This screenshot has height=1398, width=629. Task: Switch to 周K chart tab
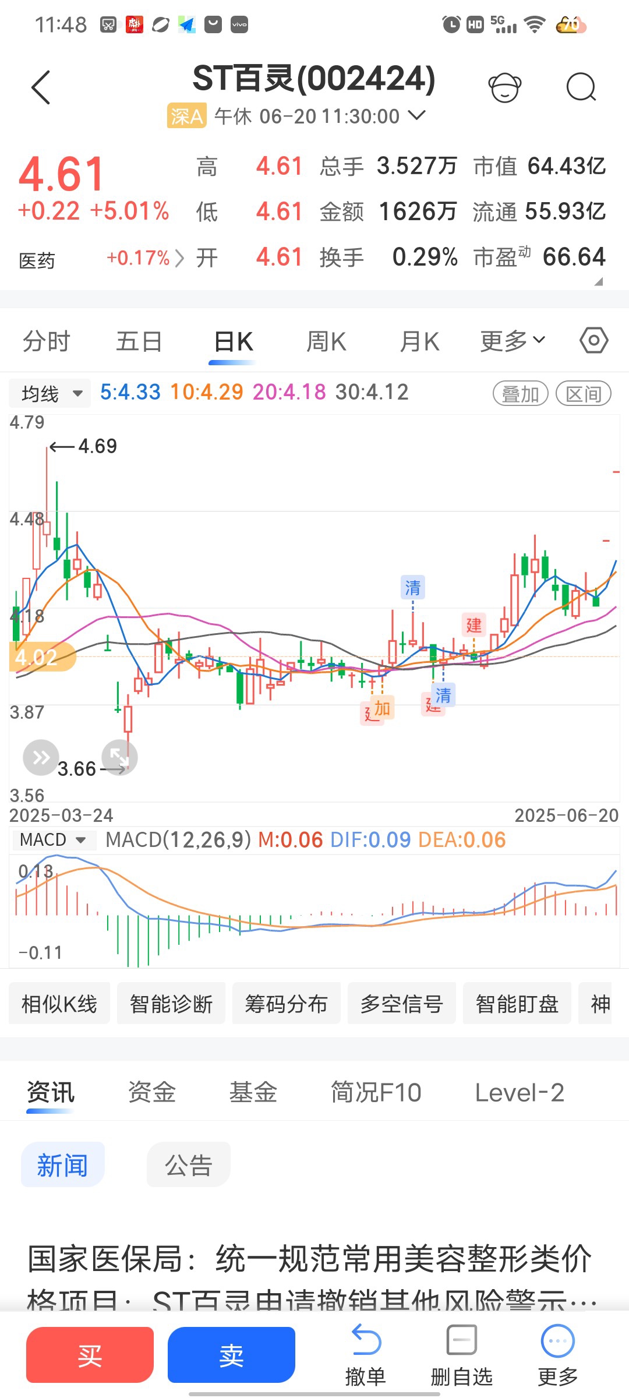326,341
